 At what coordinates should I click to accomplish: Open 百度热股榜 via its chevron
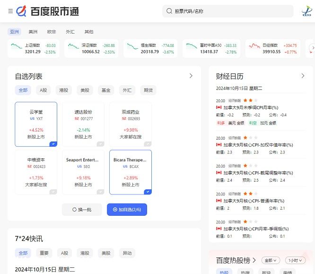point(254,260)
